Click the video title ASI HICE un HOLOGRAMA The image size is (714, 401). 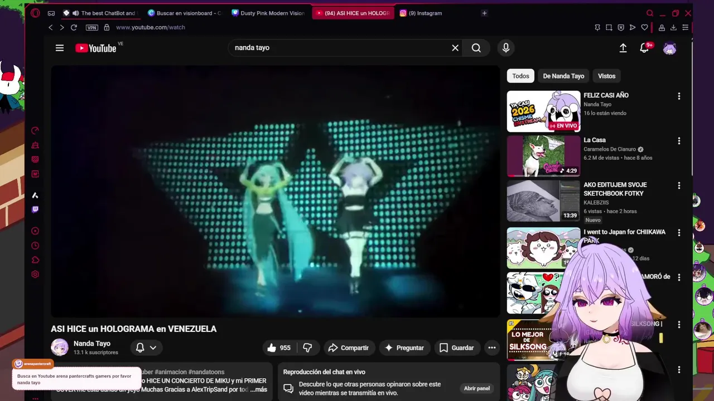point(134,329)
